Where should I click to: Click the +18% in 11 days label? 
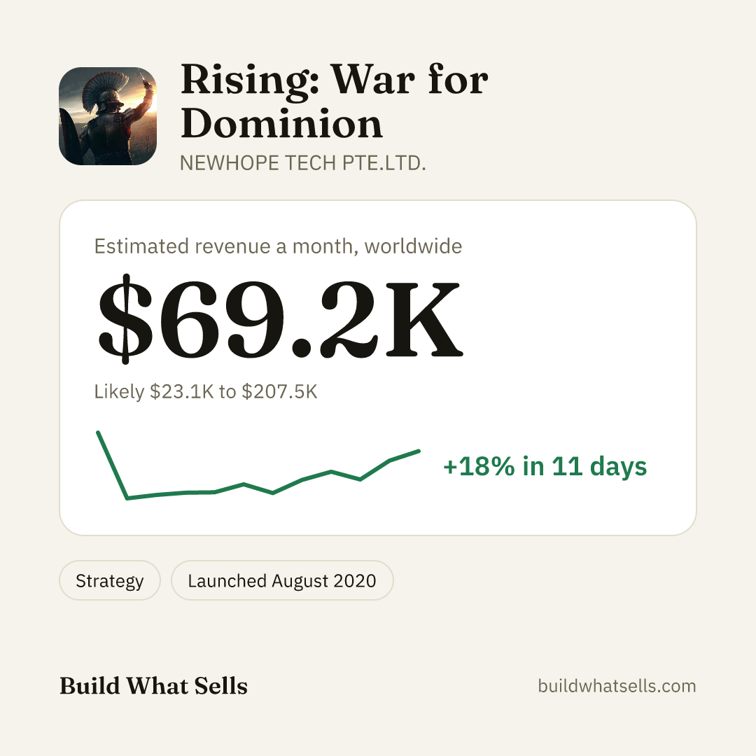coord(545,466)
